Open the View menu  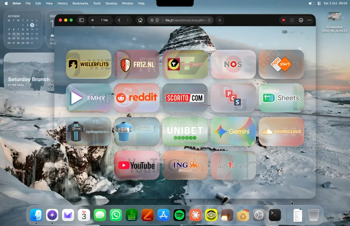point(49,3)
